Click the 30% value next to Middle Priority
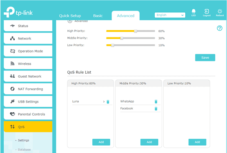The height and width of the screenshot is (153, 227). point(161,38)
